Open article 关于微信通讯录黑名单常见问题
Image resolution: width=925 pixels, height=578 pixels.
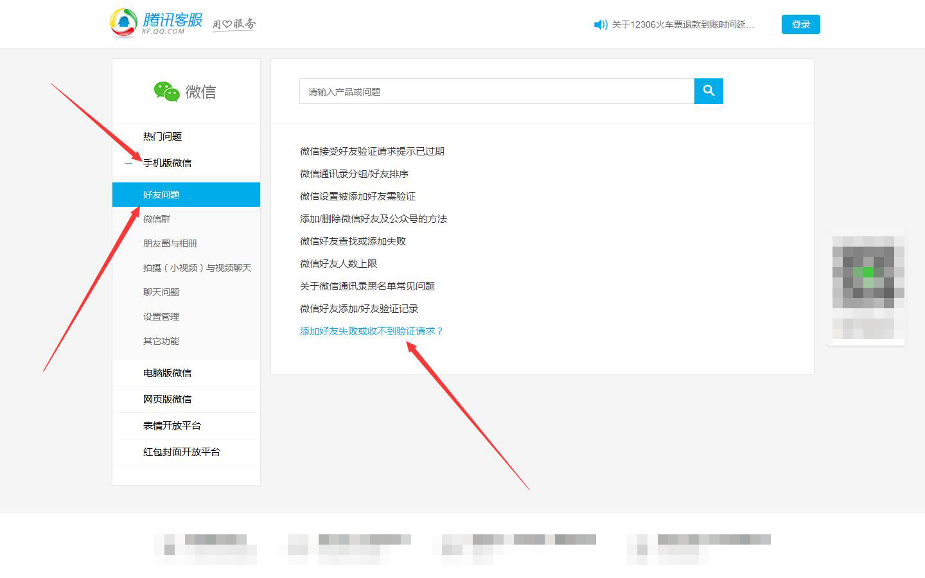(x=367, y=286)
